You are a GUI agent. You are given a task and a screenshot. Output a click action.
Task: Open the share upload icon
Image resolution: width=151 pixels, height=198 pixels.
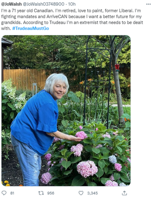coord(124,193)
